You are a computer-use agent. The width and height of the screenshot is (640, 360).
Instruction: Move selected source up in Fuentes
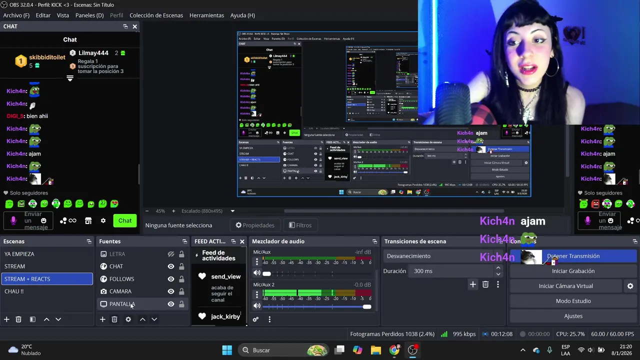pos(142,319)
